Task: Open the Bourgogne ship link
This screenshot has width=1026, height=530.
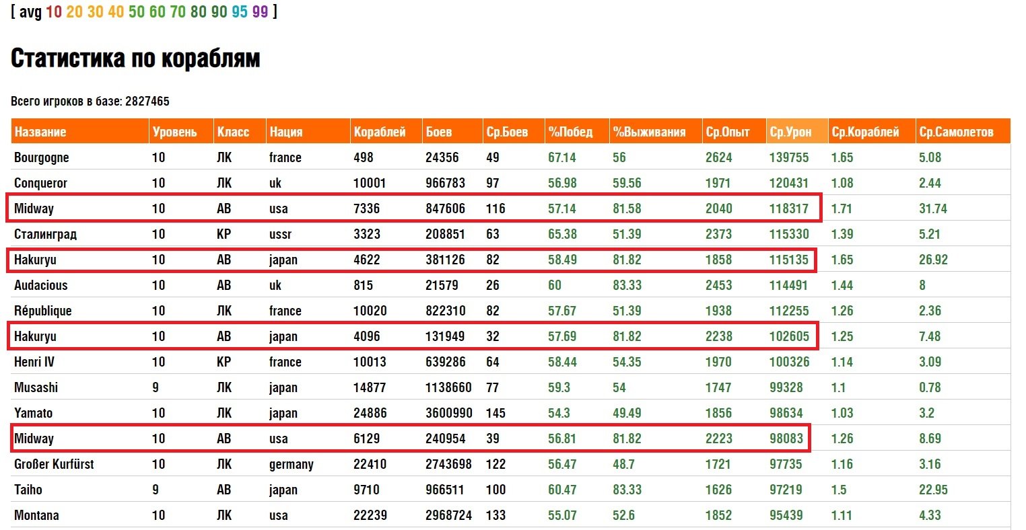Action: pos(41,157)
